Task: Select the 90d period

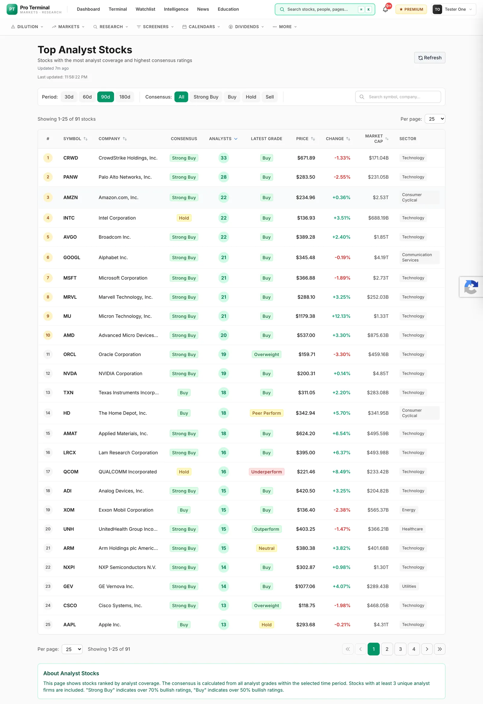Action: (x=105, y=97)
